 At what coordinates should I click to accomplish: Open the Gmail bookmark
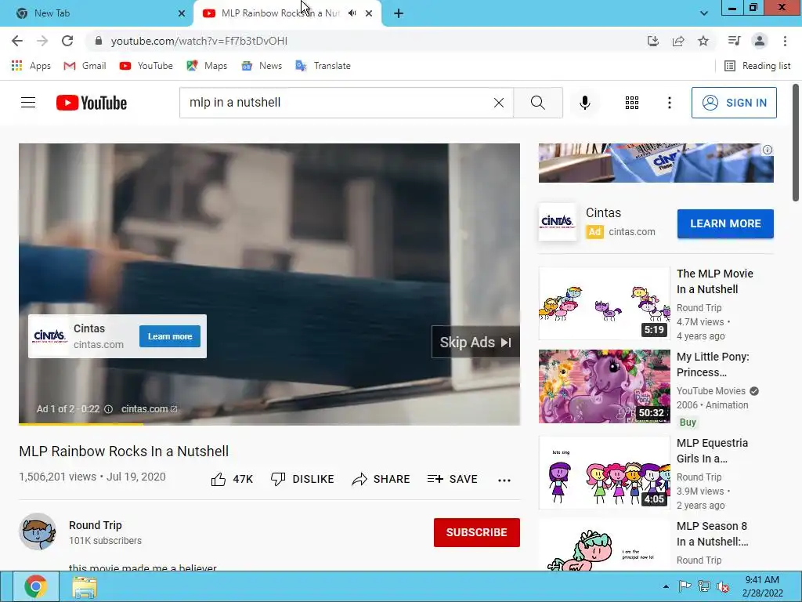[x=85, y=66]
